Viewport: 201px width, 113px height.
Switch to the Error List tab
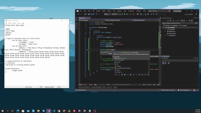[109, 87]
